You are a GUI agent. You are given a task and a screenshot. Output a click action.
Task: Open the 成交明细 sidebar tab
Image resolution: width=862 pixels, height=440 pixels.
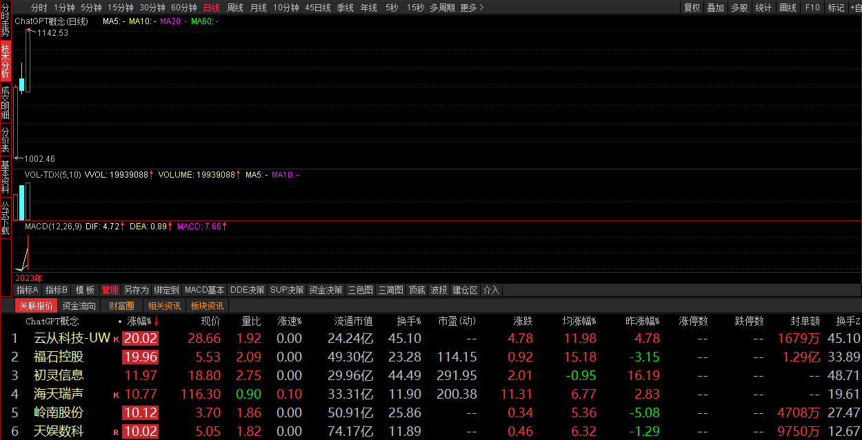[x=6, y=103]
